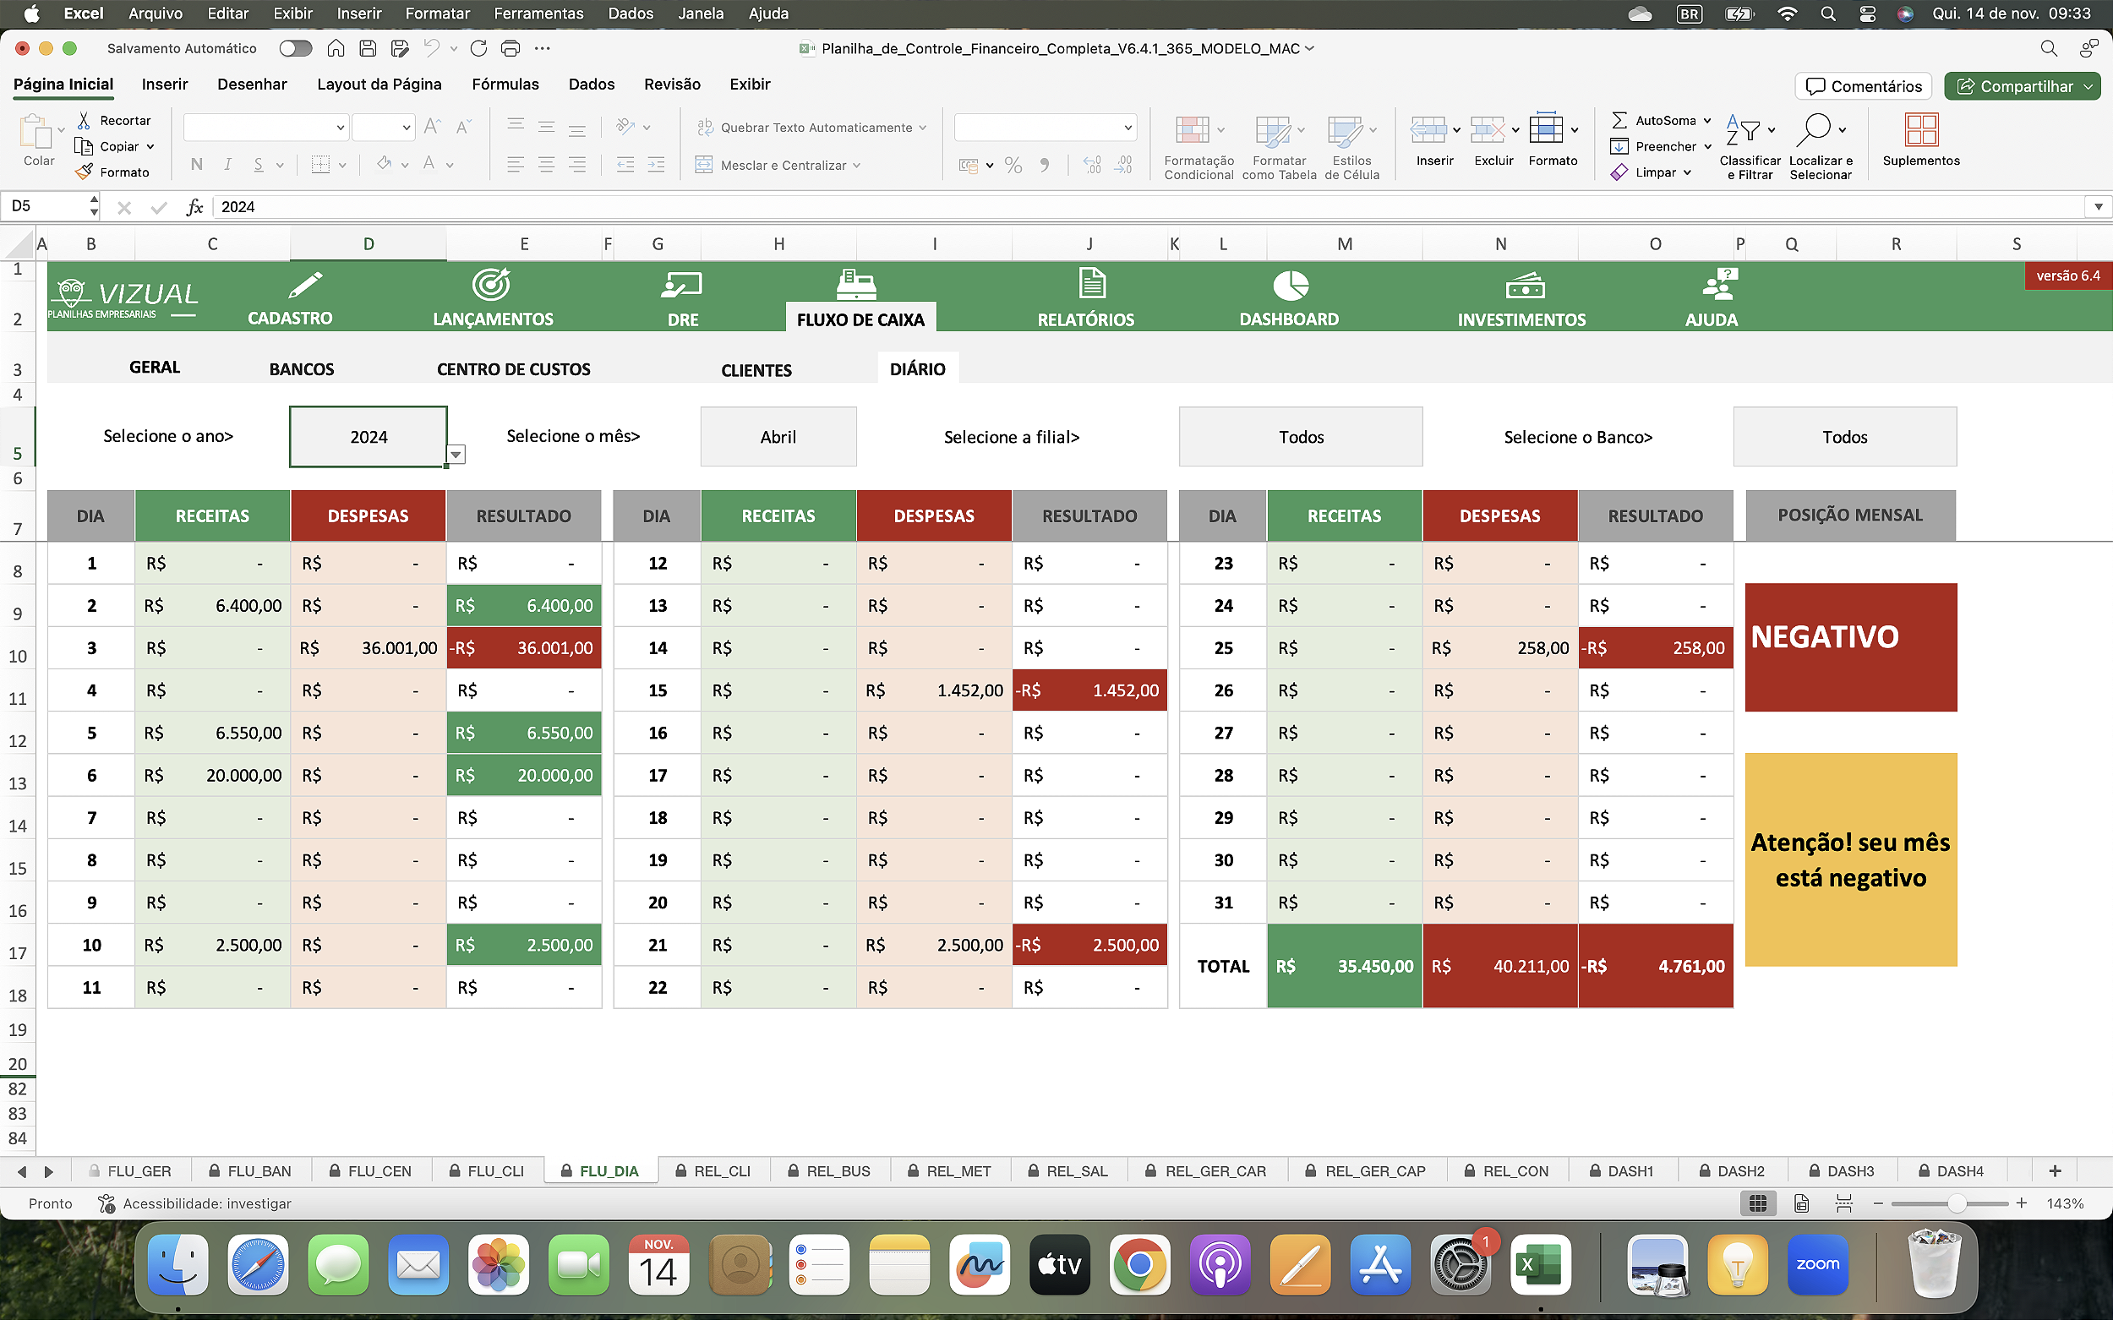Click the Redo circular arrow icon
The width and height of the screenshot is (2113, 1320).
[x=478, y=48]
